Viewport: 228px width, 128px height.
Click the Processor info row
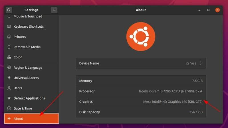pos(141,91)
